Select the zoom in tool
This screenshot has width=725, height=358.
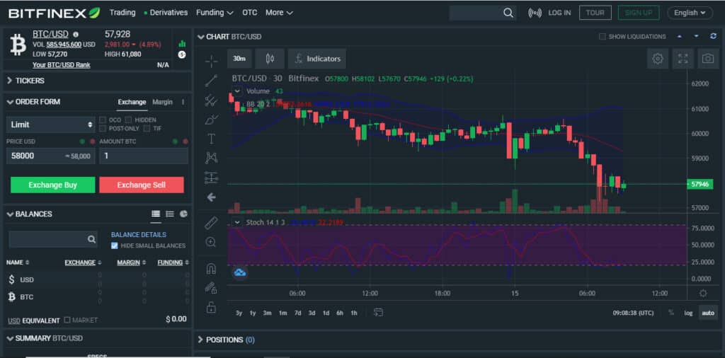click(x=211, y=242)
